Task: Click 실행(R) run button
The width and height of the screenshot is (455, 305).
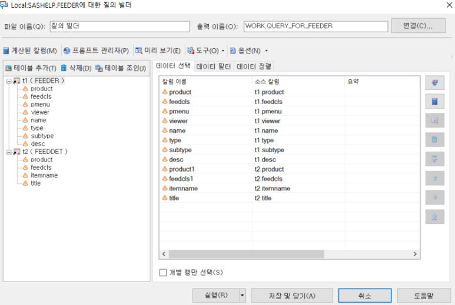Action: (216, 296)
